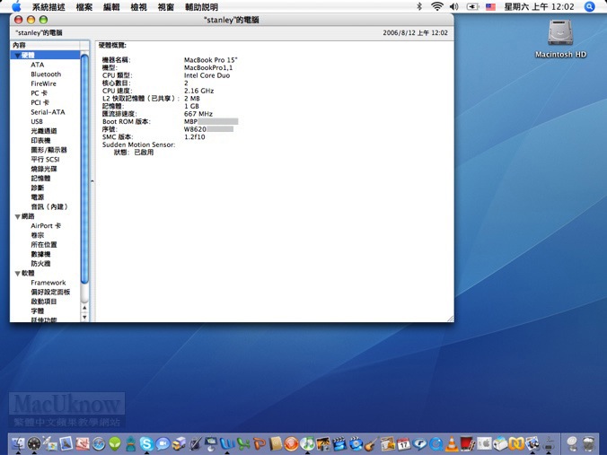The height and width of the screenshot is (455, 607).
Task: Open VLC traffic cone icon
Action: click(452, 443)
